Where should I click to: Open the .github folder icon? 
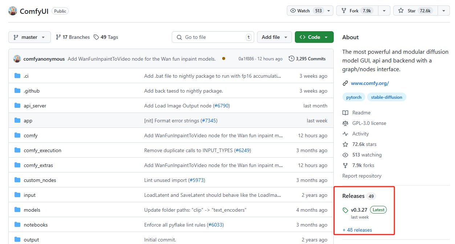coord(17,91)
